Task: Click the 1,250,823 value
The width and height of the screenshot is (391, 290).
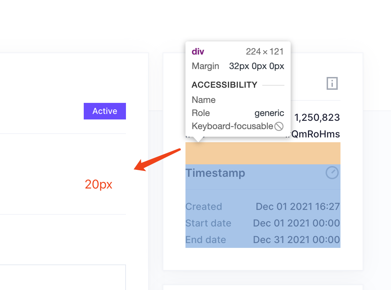Action: coord(317,117)
